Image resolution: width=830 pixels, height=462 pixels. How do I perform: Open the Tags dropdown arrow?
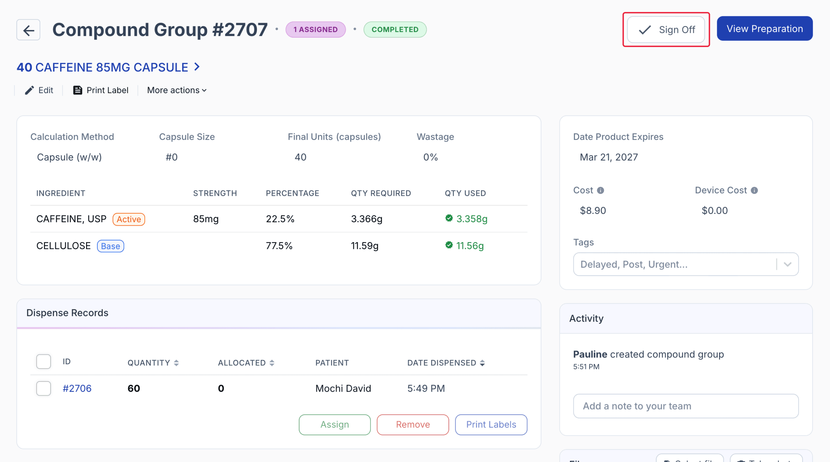coord(788,264)
